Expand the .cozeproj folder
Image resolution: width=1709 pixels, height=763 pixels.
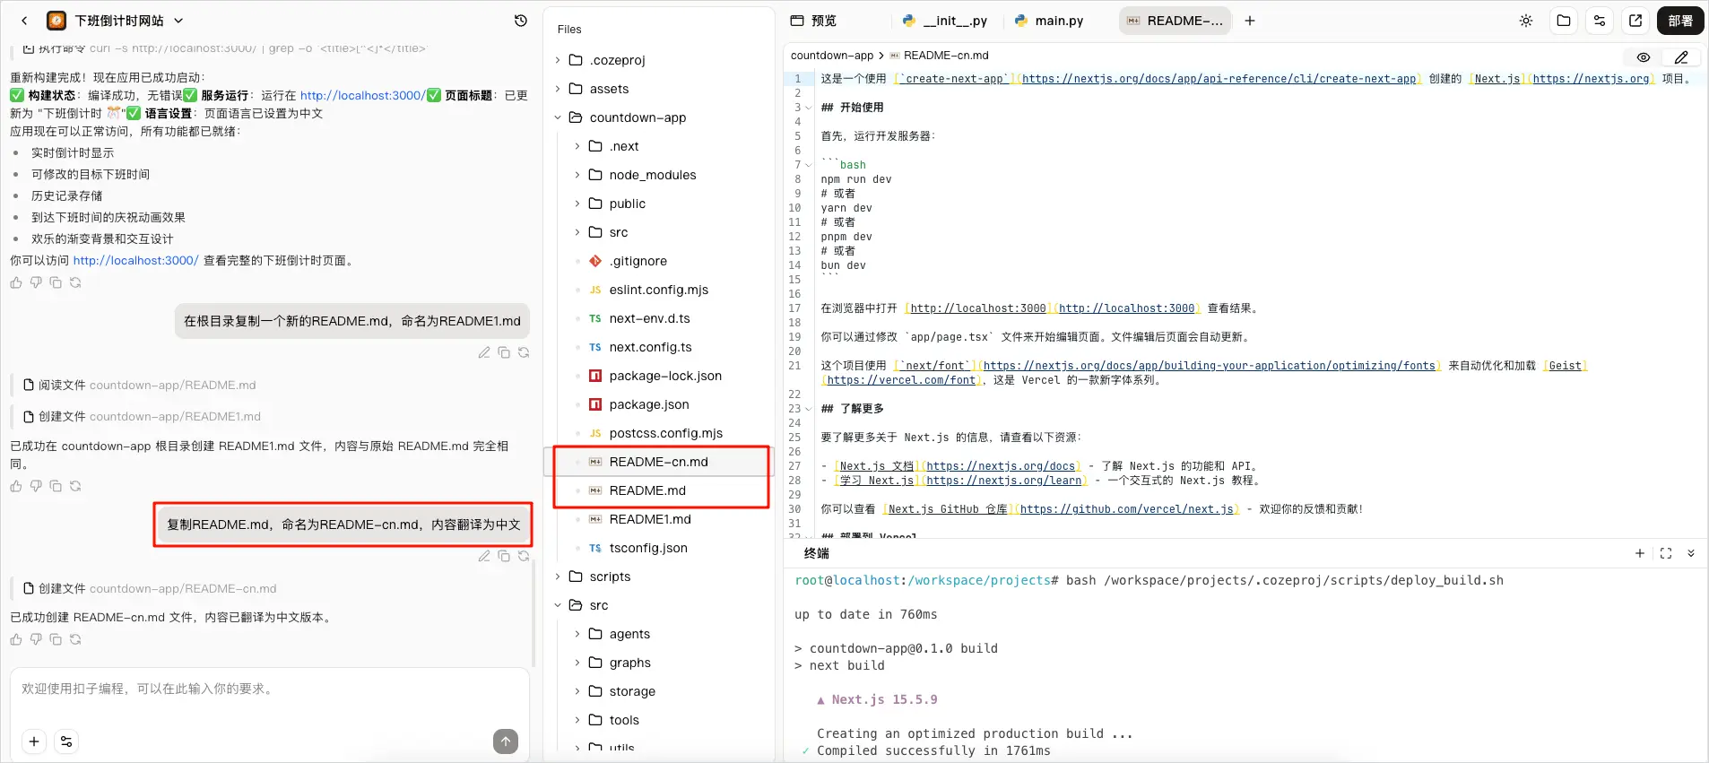point(558,60)
